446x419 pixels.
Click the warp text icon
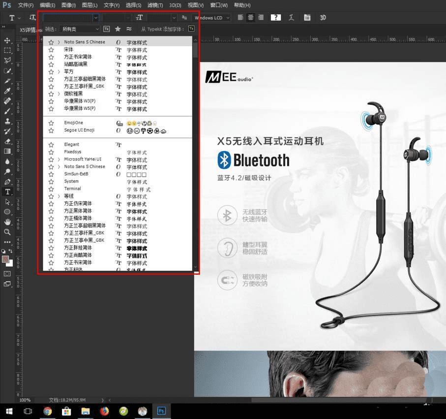(x=291, y=18)
